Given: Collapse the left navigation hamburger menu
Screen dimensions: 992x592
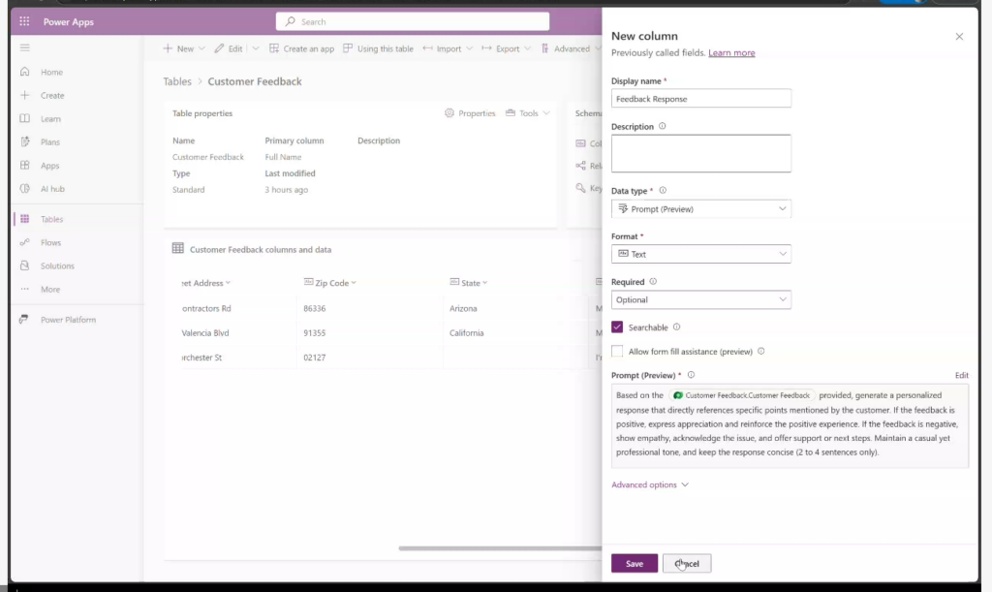Looking at the screenshot, I should point(24,47).
